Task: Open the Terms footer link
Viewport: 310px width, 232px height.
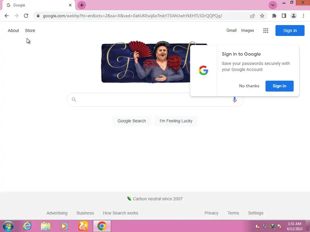Action: point(233,213)
